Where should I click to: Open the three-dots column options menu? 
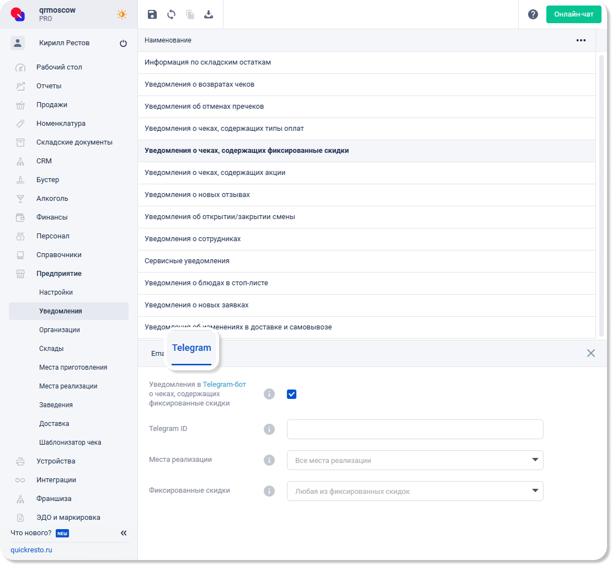pyautogui.click(x=581, y=40)
